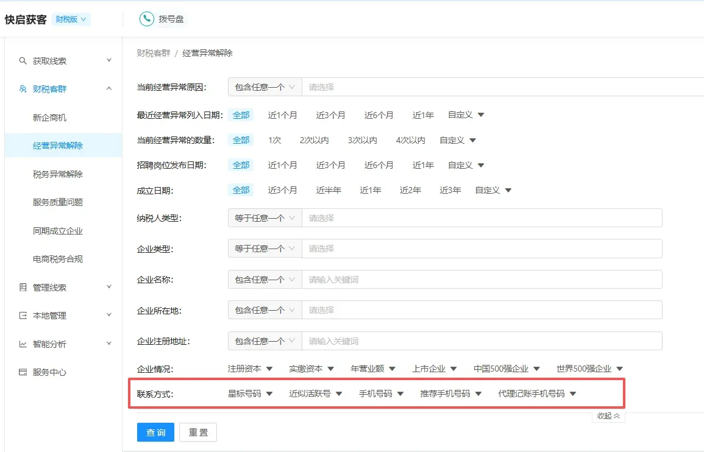The height and width of the screenshot is (452, 704).
Task: Open 自定义 dropdown for 当前经营异常的数量
Action: click(x=458, y=140)
